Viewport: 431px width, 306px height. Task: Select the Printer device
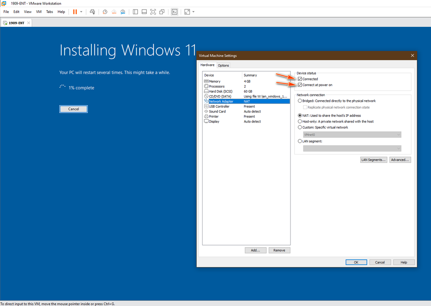coord(246,116)
